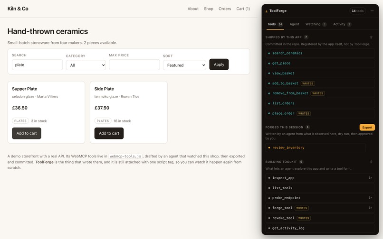This screenshot has width=383, height=239.
Task: Open the Activity tab
Action: tap(342, 24)
